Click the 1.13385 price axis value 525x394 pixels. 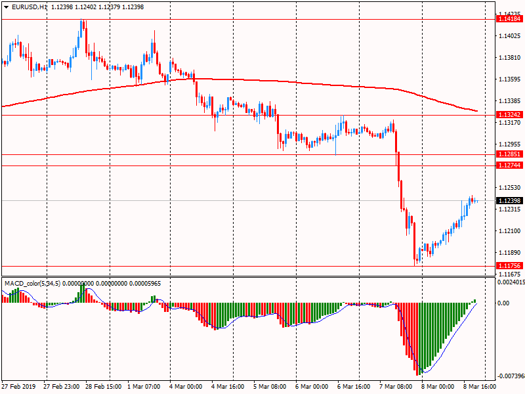510,101
